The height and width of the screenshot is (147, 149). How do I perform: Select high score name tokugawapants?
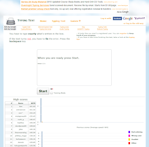tap(21, 146)
